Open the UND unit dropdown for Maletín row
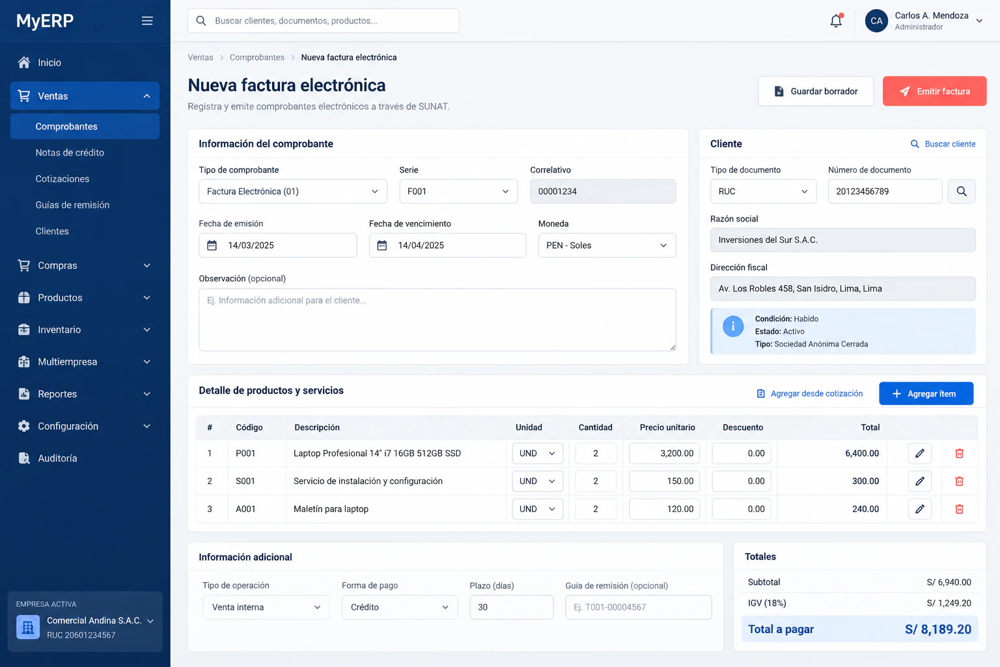The image size is (1000, 667). (538, 509)
